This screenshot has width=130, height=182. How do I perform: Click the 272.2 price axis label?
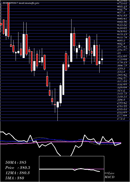pyautogui.click(x=121, y=119)
